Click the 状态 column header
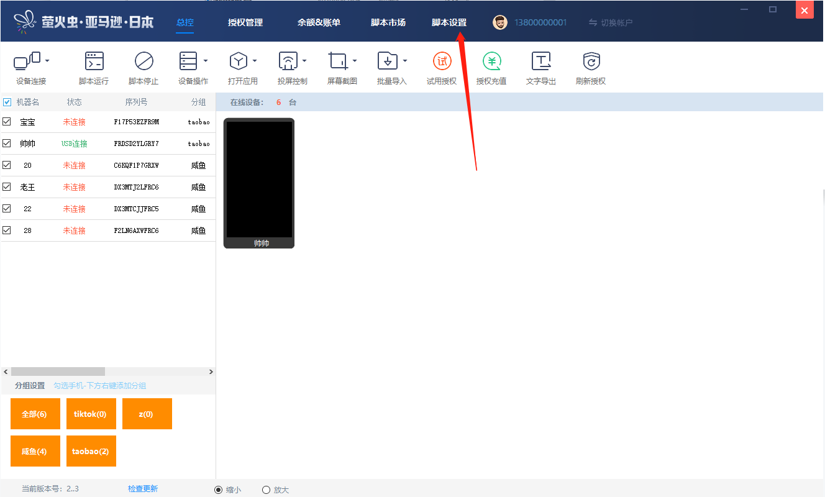 point(74,102)
